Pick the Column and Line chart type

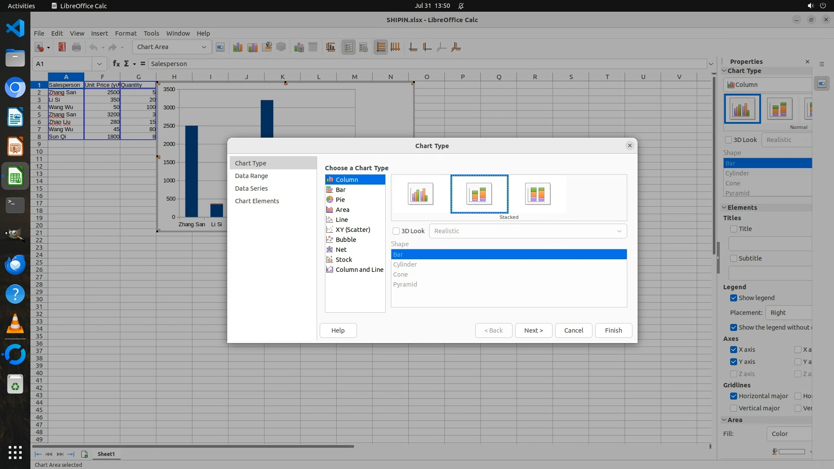pyautogui.click(x=359, y=270)
